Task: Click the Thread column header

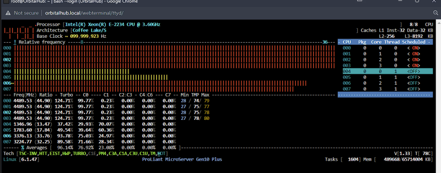Action: pos(392,42)
